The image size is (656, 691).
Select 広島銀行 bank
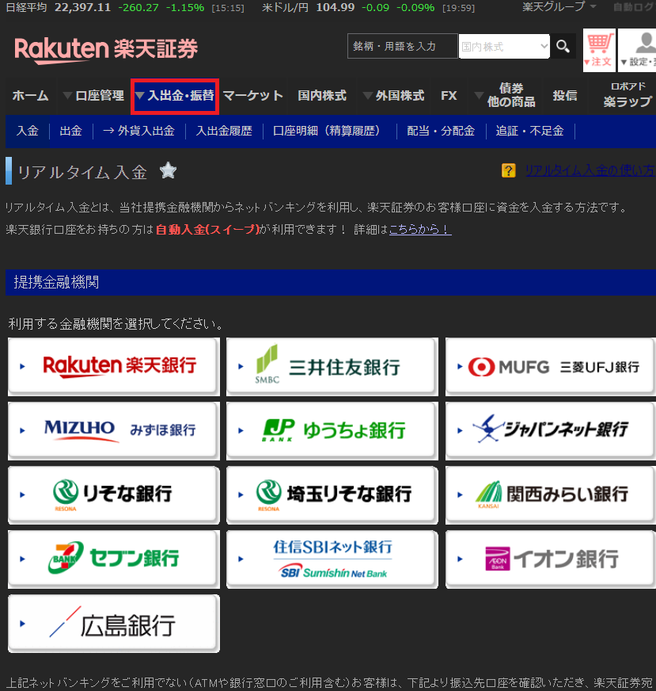[x=113, y=623]
